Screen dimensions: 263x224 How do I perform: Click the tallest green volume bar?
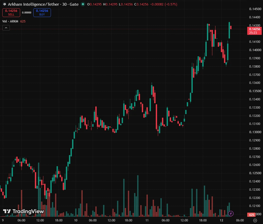point(138,196)
